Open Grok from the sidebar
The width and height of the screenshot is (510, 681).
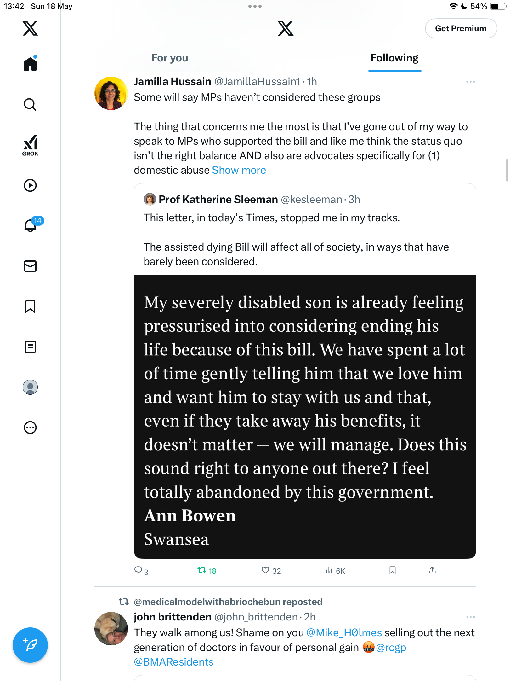pyautogui.click(x=30, y=145)
